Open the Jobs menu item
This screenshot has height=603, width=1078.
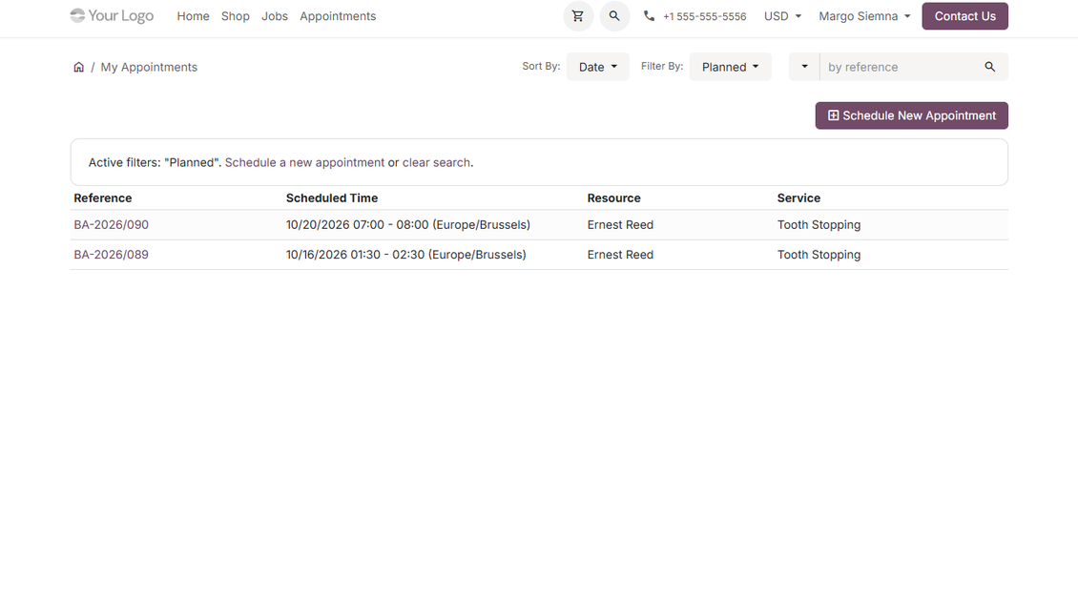pos(275,16)
